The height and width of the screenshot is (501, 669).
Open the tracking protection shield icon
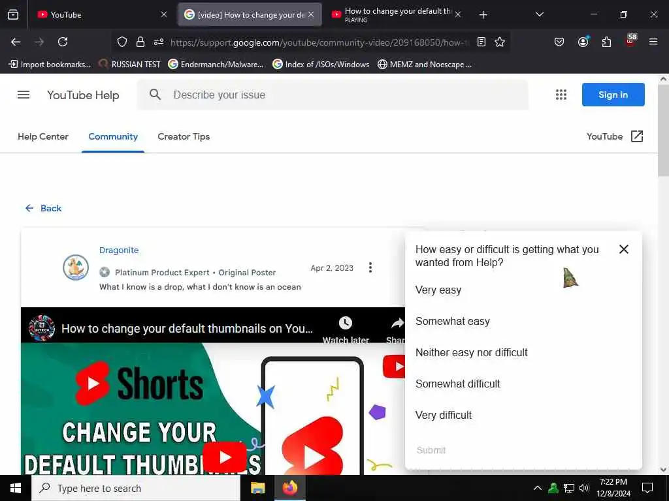(x=122, y=42)
